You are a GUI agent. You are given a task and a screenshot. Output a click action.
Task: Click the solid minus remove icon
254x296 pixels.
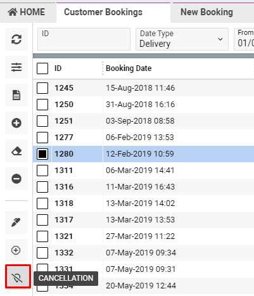[x=16, y=179]
